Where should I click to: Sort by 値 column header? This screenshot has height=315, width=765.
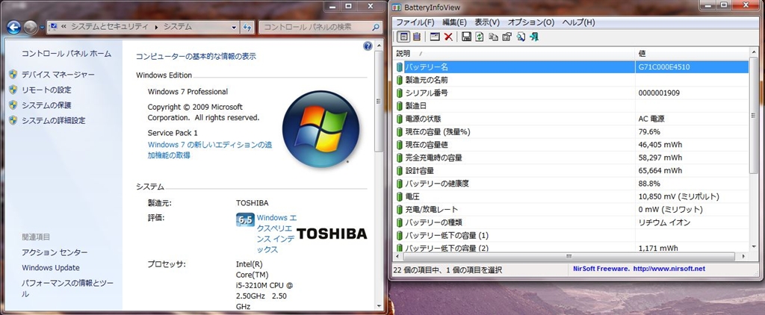pos(693,53)
